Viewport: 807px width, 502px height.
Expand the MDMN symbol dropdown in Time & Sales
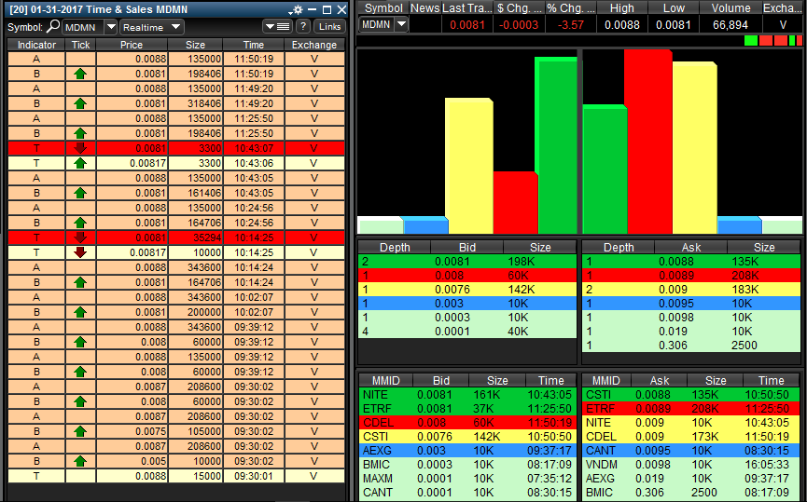111,27
